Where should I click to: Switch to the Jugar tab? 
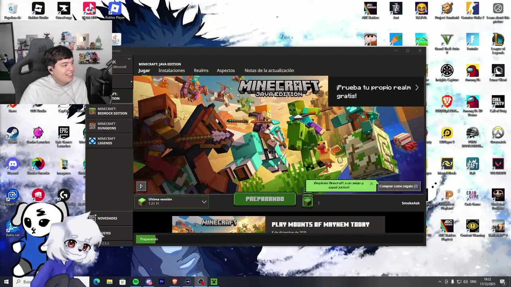[144, 71]
